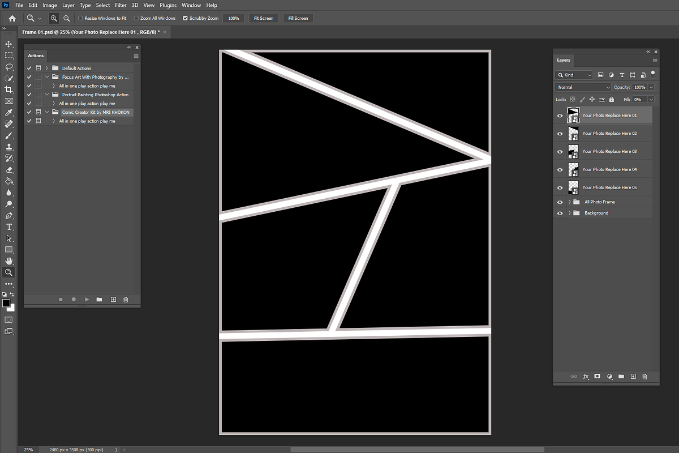Enable Zoom All Windows checkbox

[x=136, y=18]
